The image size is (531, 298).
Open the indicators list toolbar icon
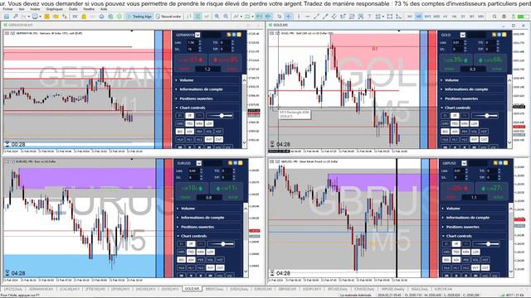(236, 17)
